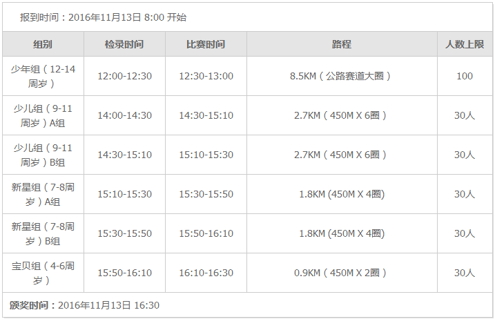
Task: Select the 少儿组（9-11周岁）A组 cell
Action: click(43, 115)
